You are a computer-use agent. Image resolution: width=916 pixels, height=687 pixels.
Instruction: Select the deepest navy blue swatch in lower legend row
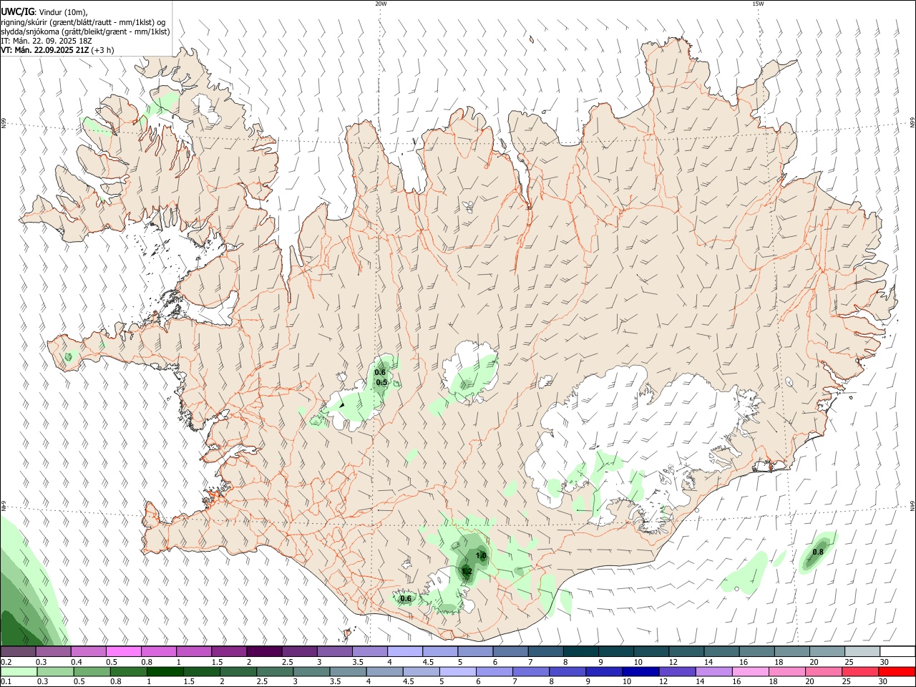tap(640, 671)
